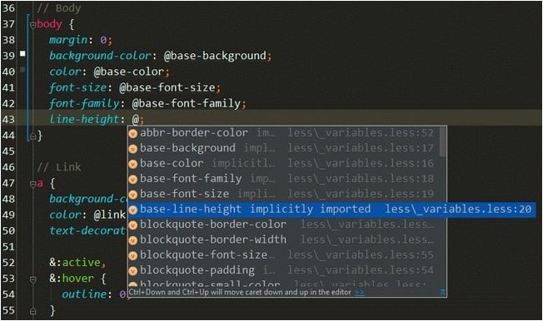Click the completion popup vertical scrollbar thumb

point(442,142)
